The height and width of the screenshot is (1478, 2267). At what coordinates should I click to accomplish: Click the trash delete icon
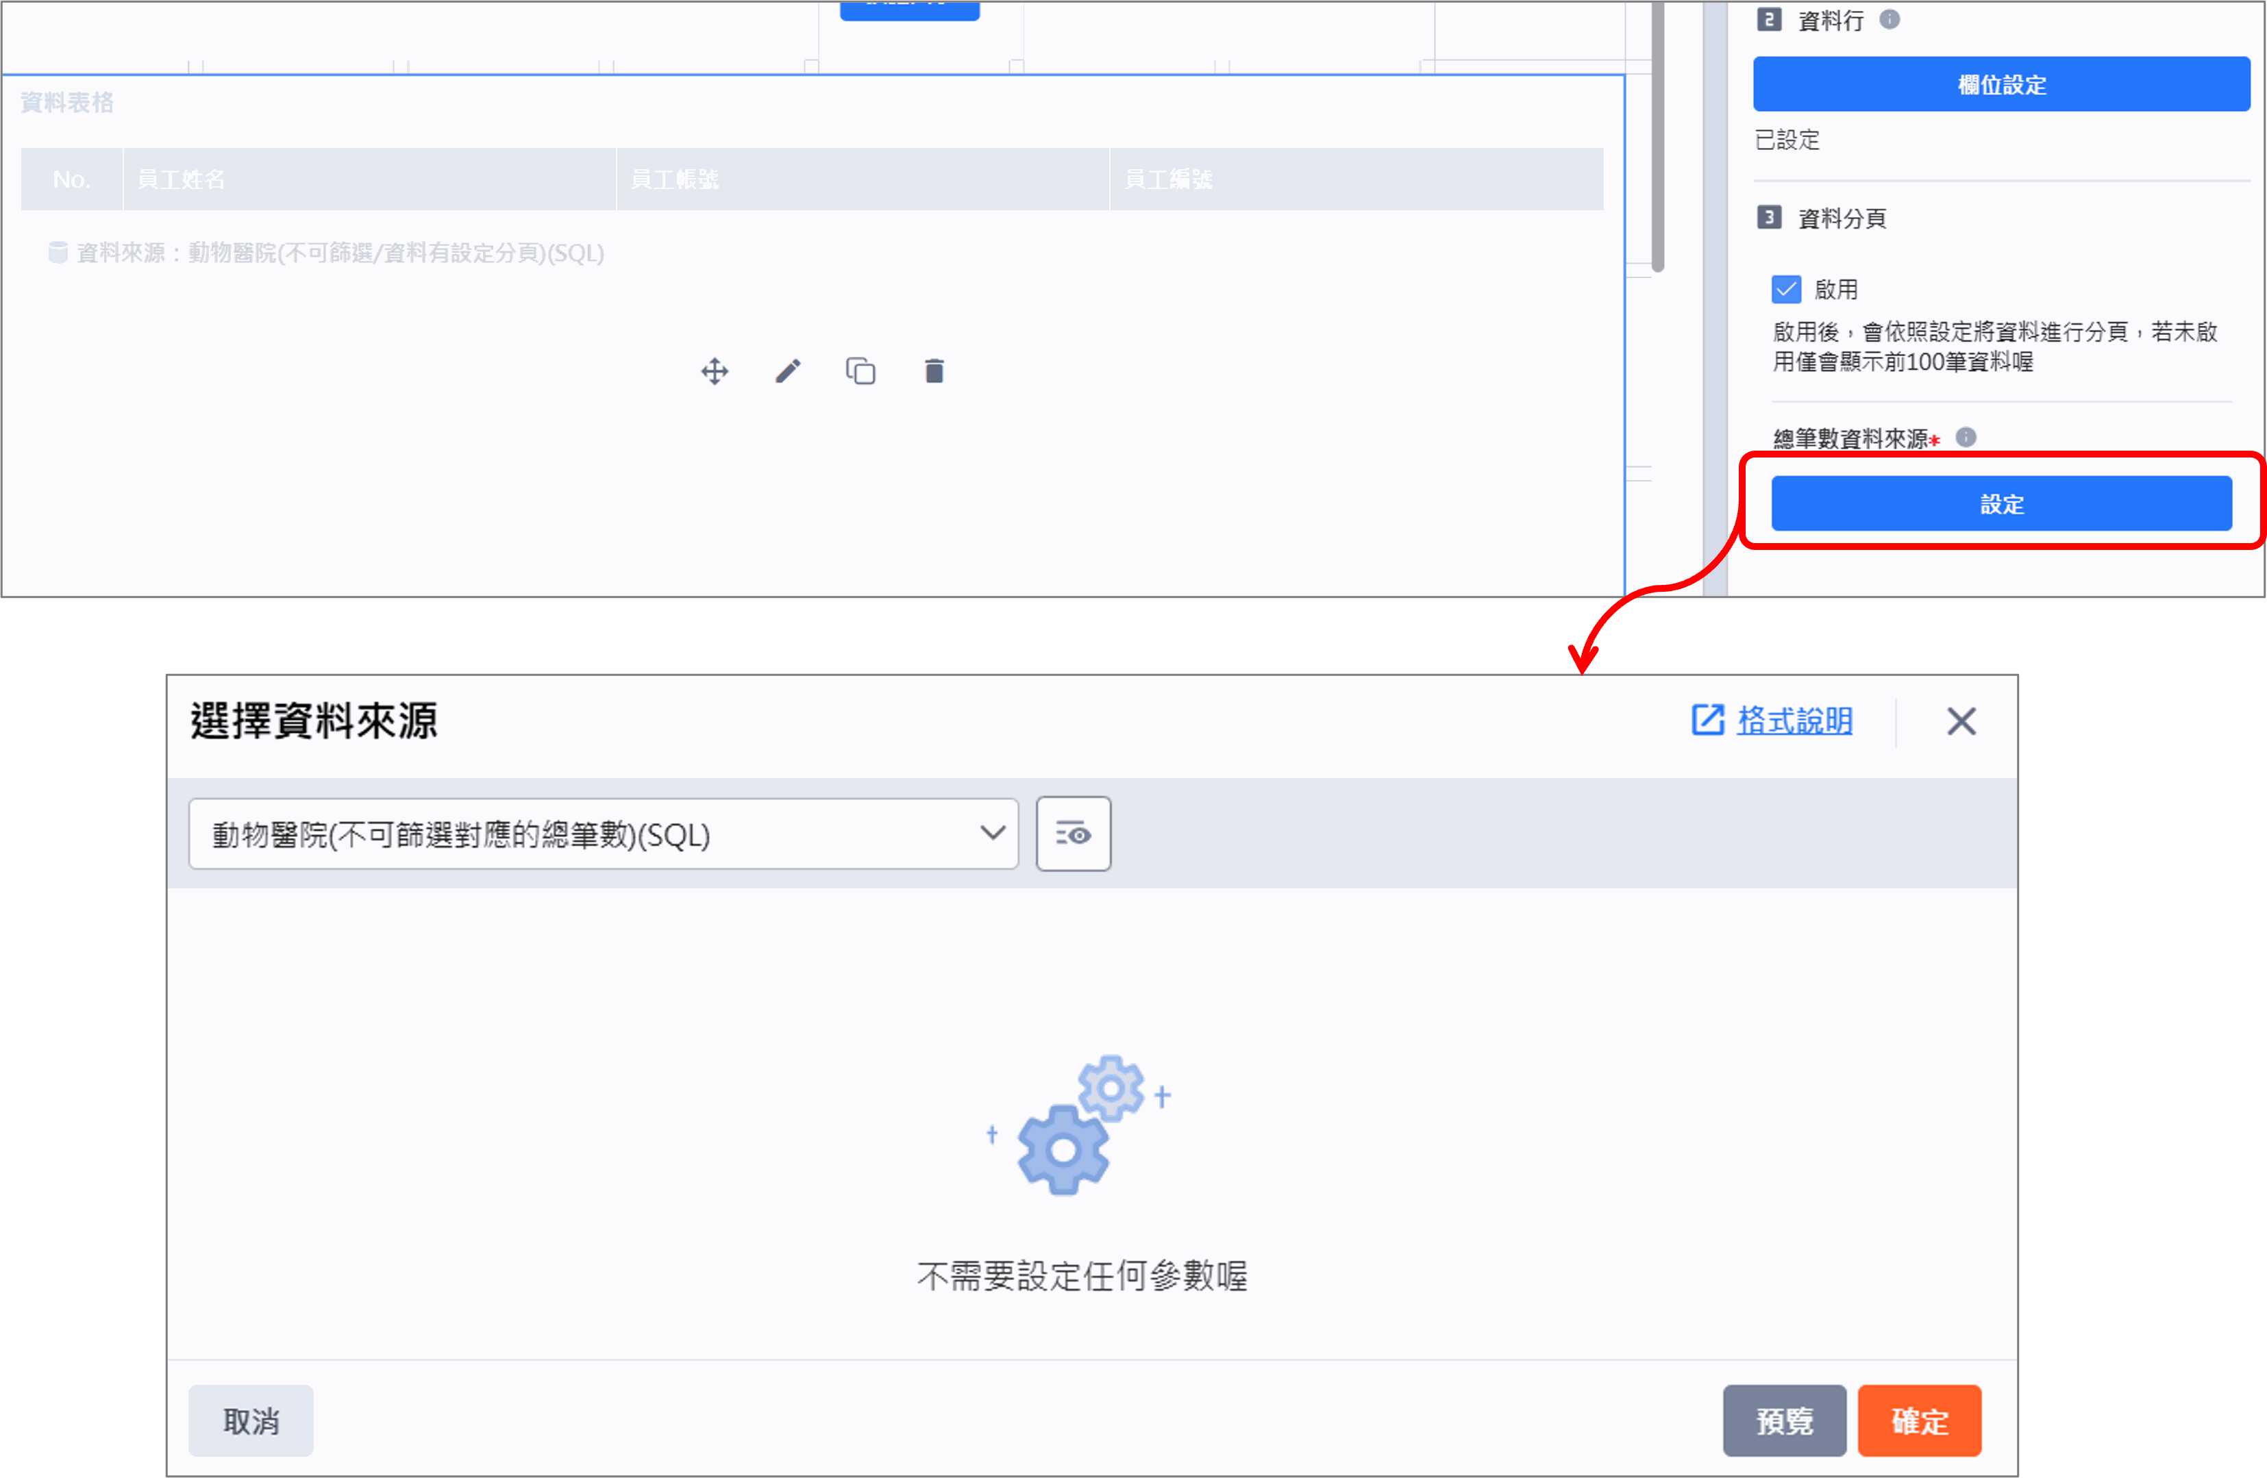(x=934, y=371)
